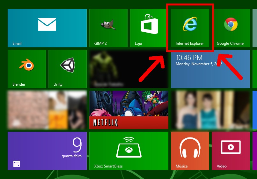The height and width of the screenshot is (179, 257).
Task: Open the Música music tile
Action: coord(190,151)
